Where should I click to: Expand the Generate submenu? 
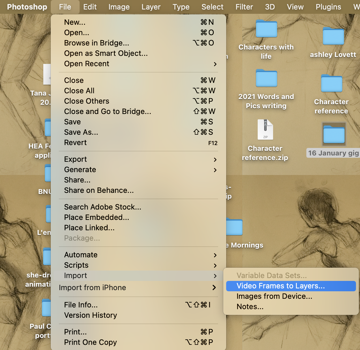[x=138, y=170]
